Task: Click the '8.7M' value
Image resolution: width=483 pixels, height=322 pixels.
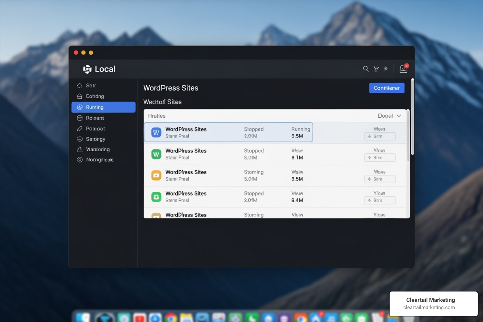Action: [x=297, y=158]
